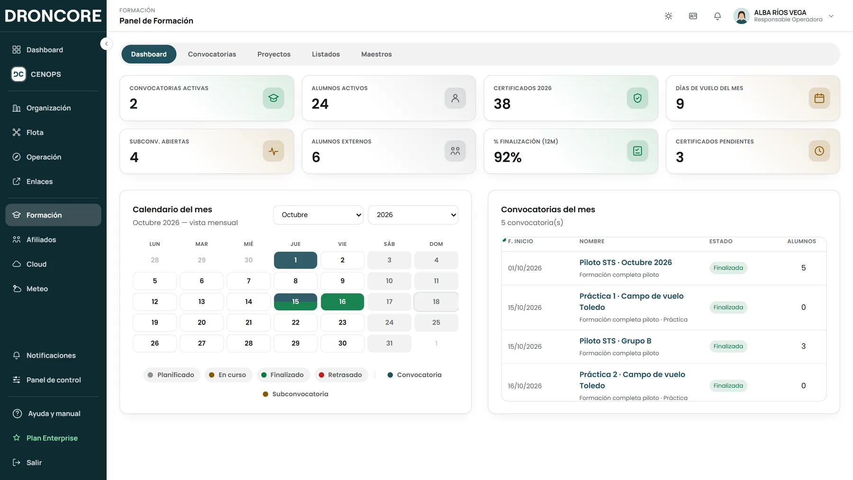The width and height of the screenshot is (853, 480).
Task: Click the Plan Enterprise link
Action: point(53,438)
